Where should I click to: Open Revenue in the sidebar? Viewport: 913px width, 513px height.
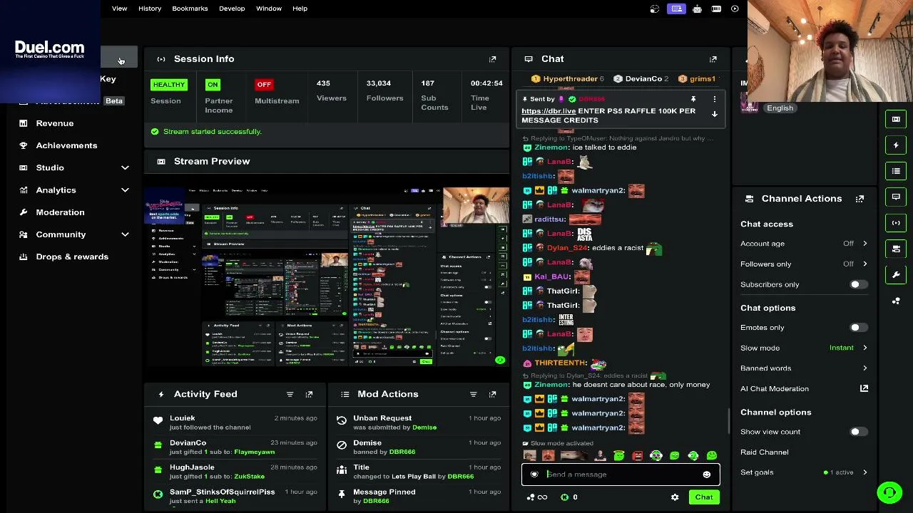pos(55,123)
